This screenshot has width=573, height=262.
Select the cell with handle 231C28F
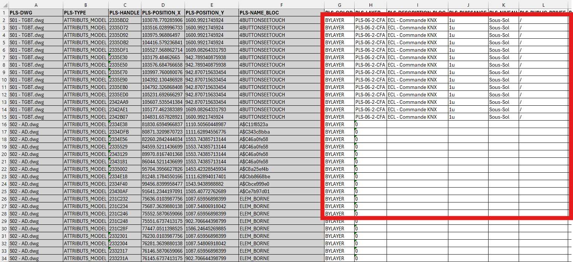(x=125, y=229)
